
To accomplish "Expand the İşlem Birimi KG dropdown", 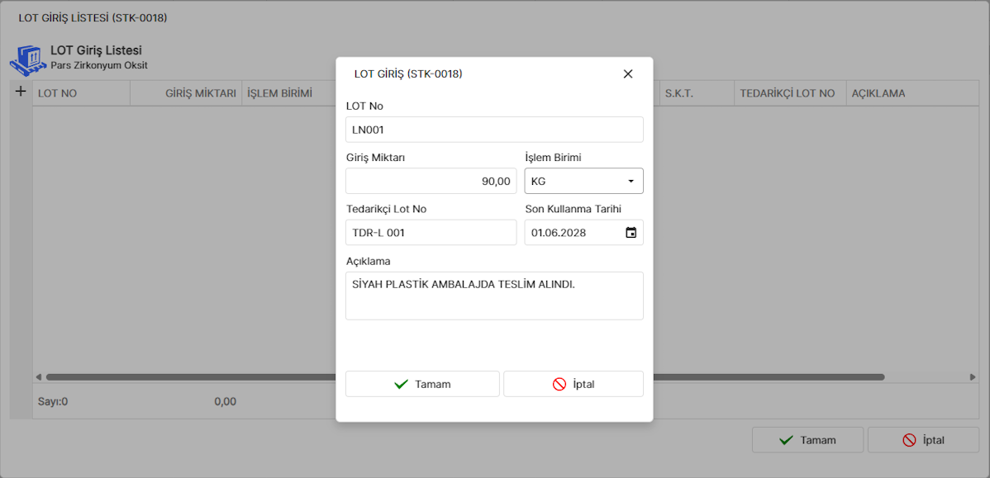I will click(631, 181).
